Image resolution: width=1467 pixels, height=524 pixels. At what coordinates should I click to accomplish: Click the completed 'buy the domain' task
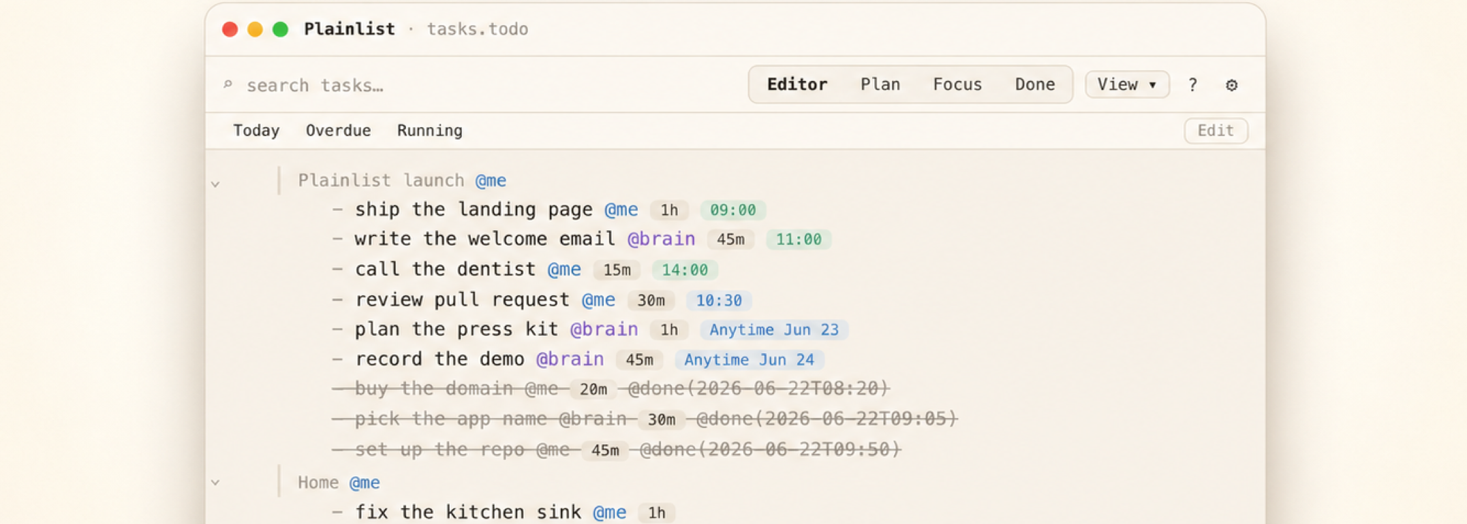click(x=433, y=389)
